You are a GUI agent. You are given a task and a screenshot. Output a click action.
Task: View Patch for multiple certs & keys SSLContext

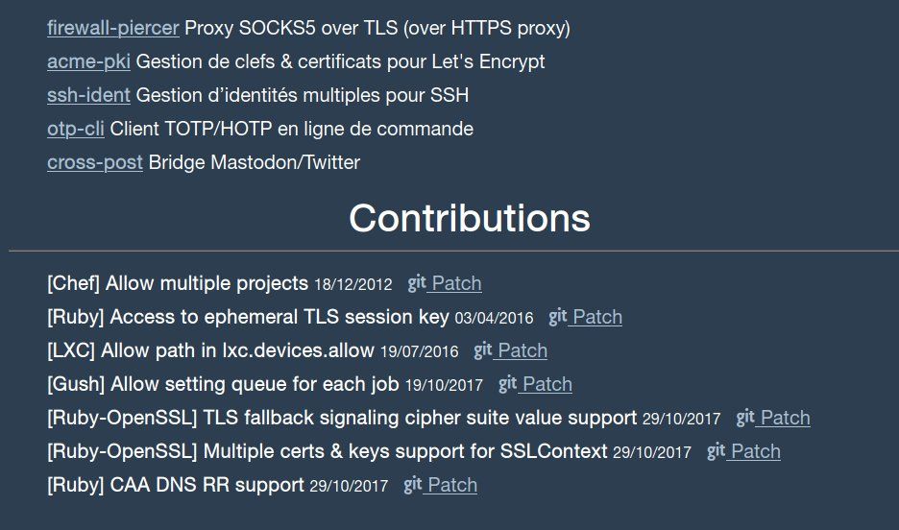click(756, 451)
